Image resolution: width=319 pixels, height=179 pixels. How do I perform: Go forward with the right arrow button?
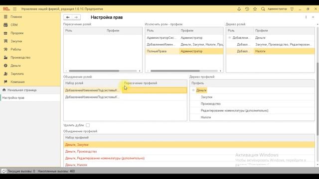pos(76,17)
